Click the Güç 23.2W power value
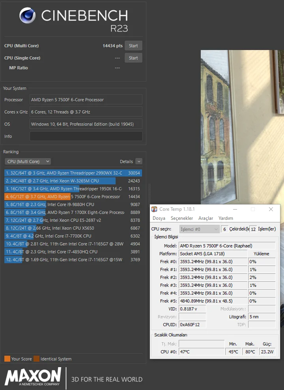This screenshot has width=284, height=390. pyautogui.click(x=267, y=352)
